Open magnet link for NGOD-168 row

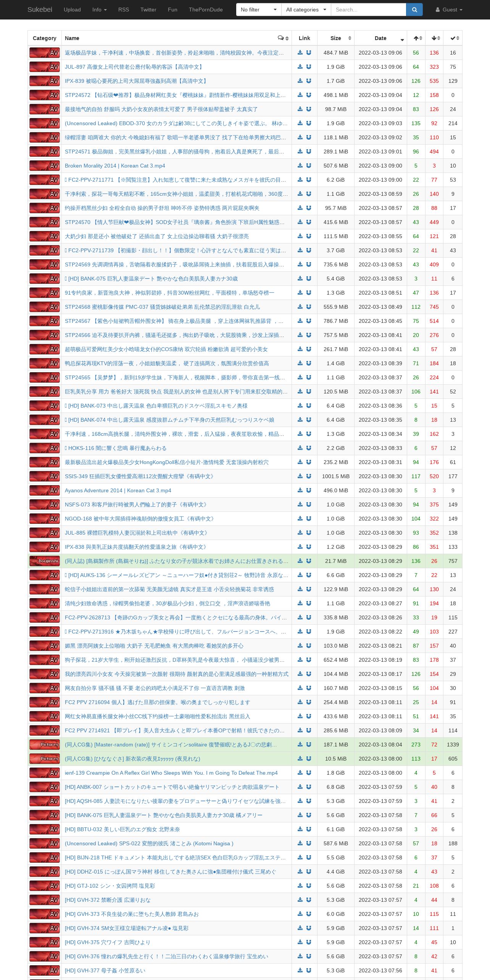click(309, 519)
